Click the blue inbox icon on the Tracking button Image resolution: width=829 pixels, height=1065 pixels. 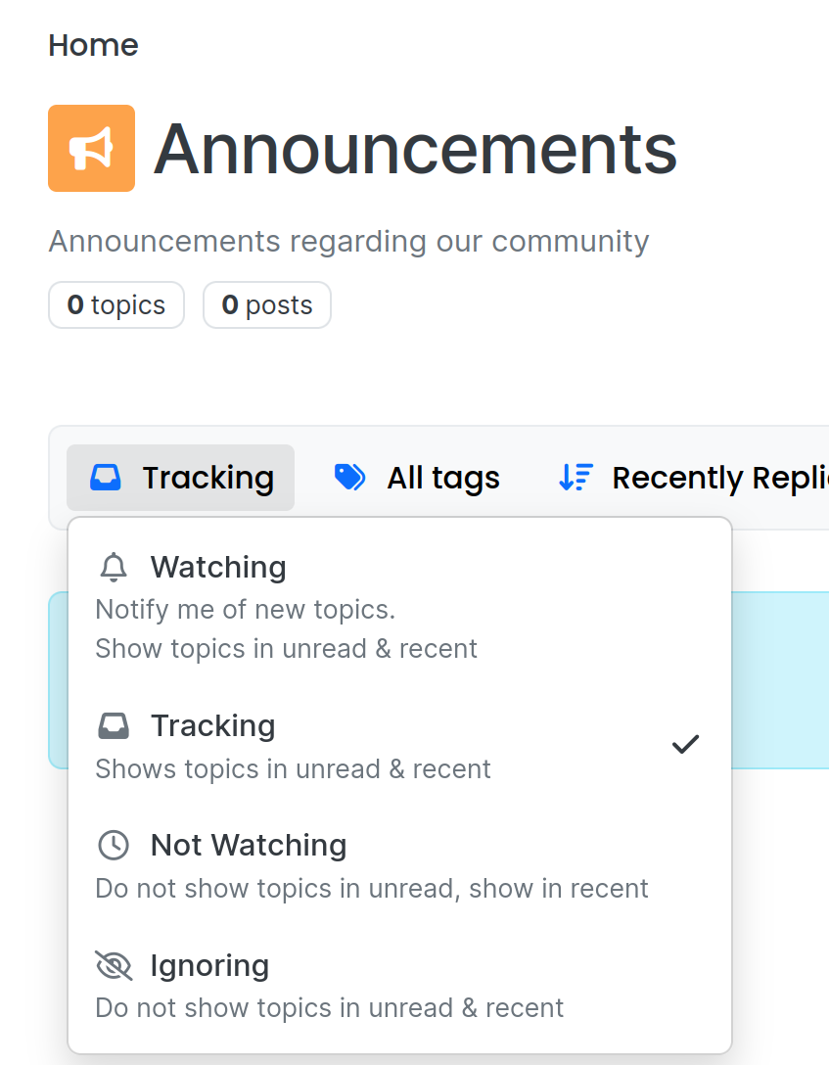tap(106, 478)
